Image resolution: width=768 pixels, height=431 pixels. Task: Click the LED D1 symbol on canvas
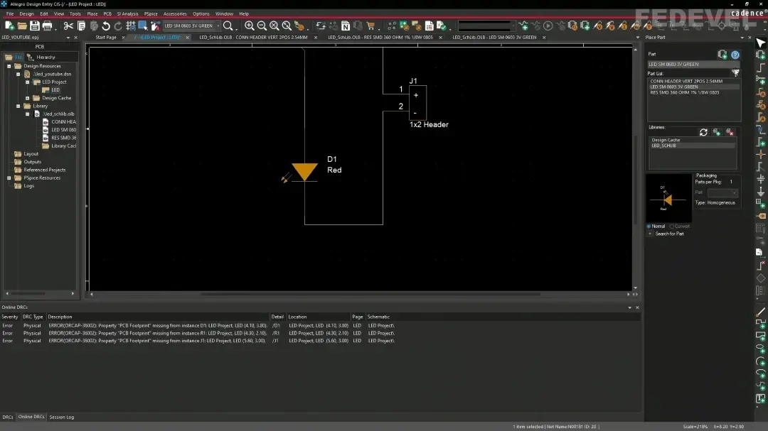click(304, 173)
